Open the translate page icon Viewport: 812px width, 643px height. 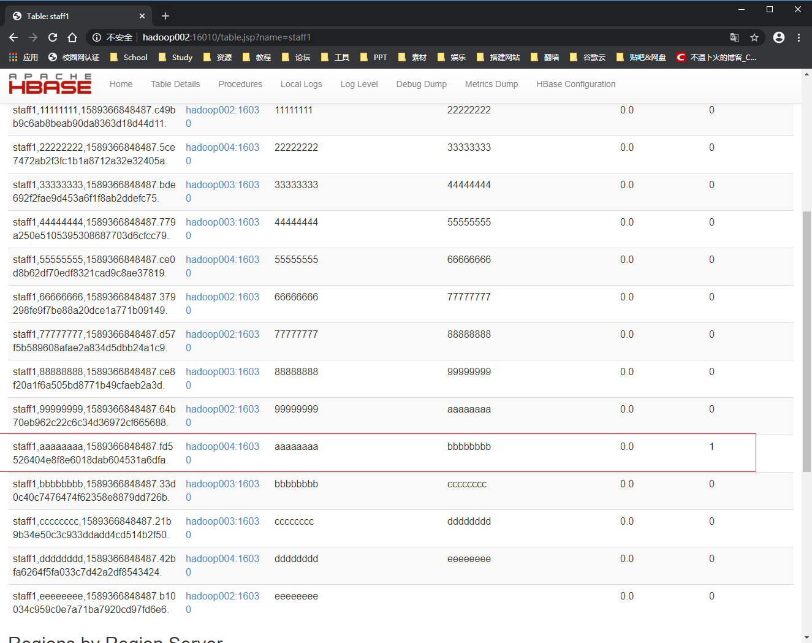point(735,37)
